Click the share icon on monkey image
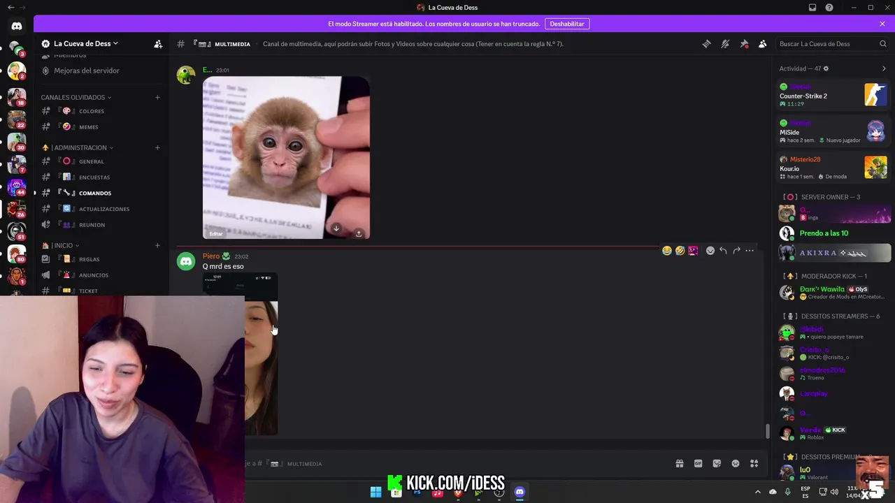This screenshot has width=895, height=503. [359, 233]
